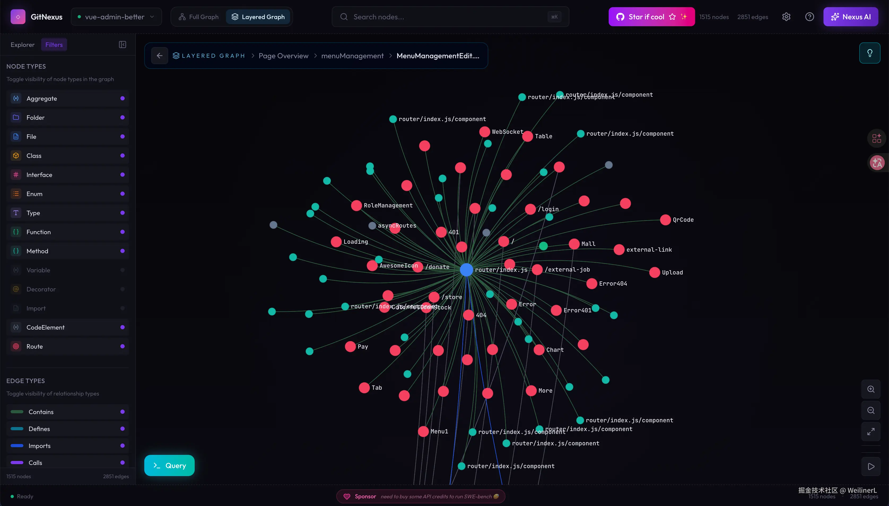Click the Contains green edge swatch
This screenshot has height=506, width=889.
pos(17,412)
